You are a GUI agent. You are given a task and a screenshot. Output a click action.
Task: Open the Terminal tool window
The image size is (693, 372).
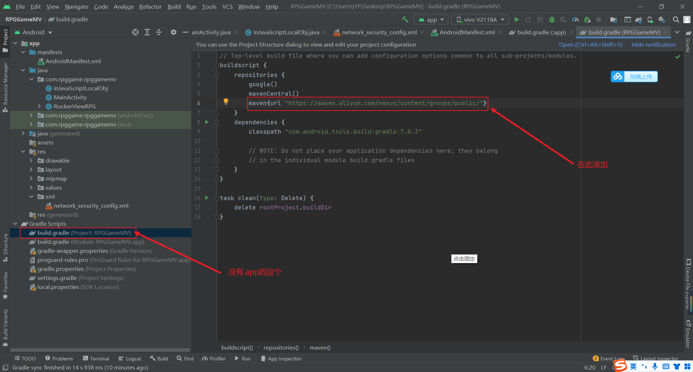96,358
